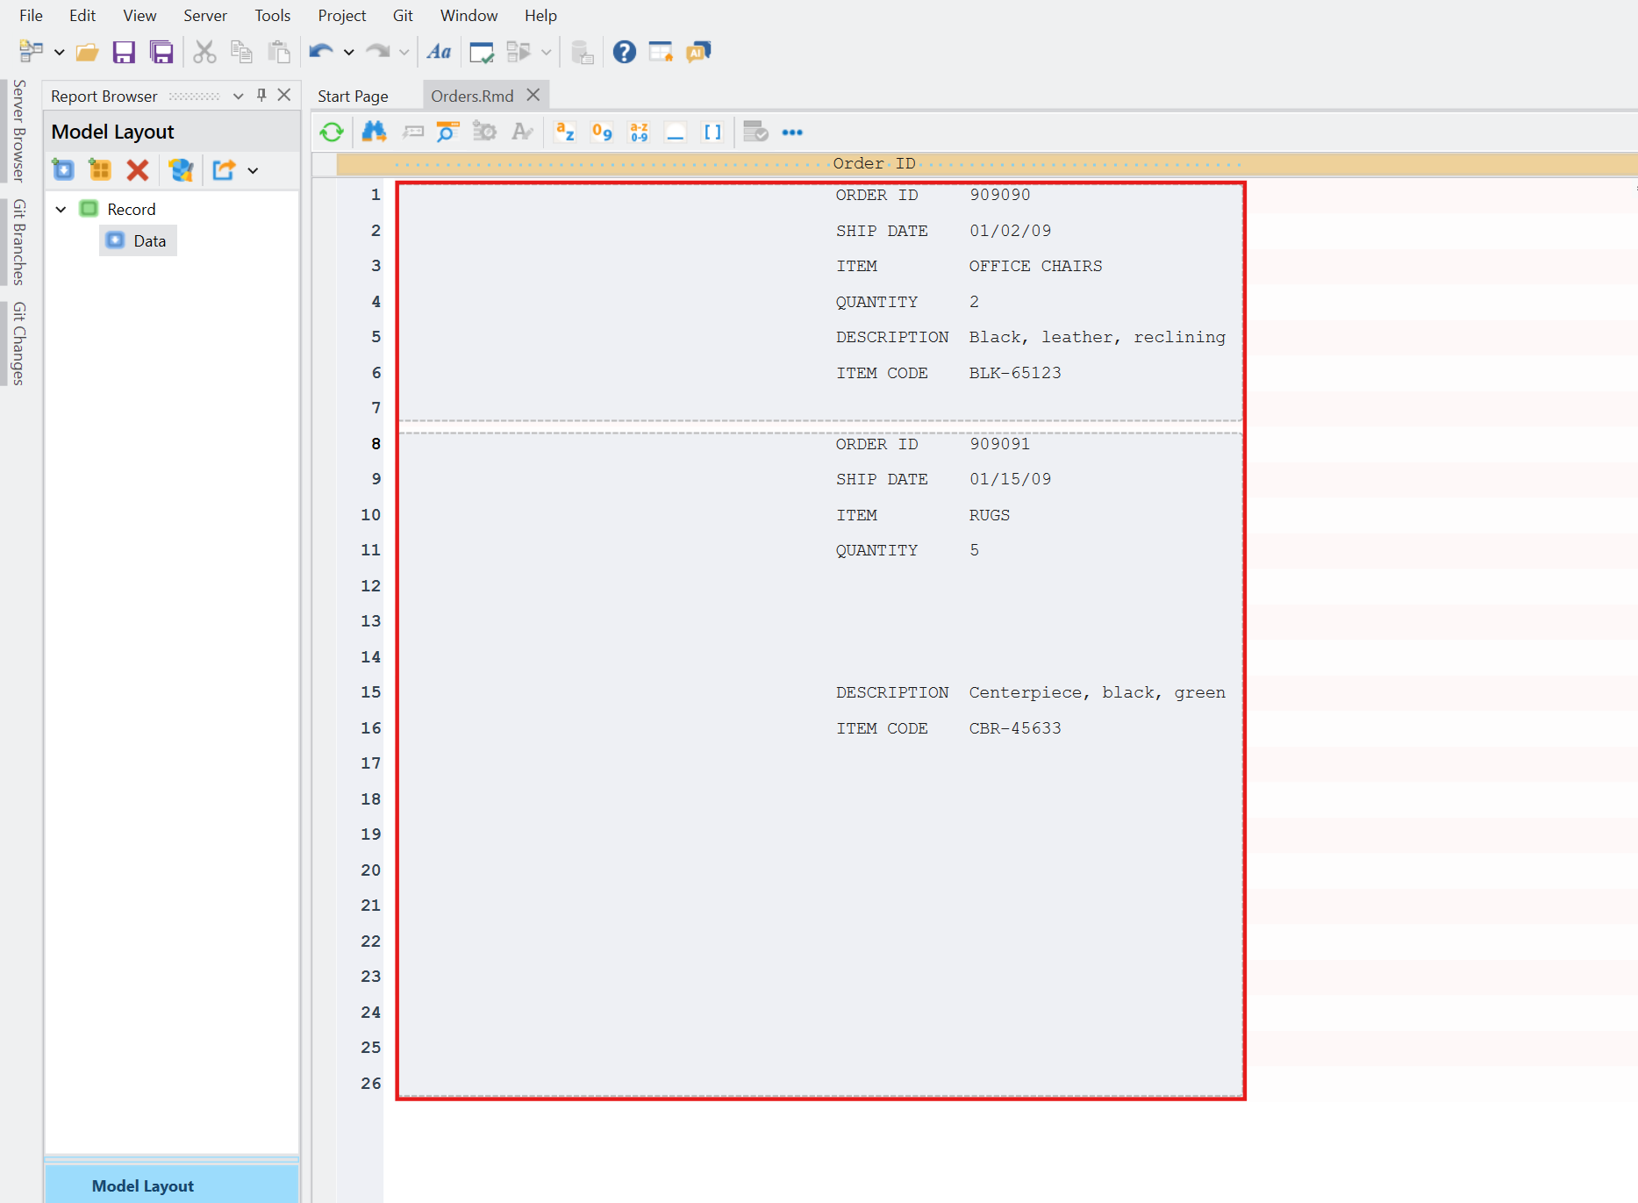Viewport: 1638px width, 1203px height.
Task: Select the alphabetic a-z character icon
Action: (565, 132)
